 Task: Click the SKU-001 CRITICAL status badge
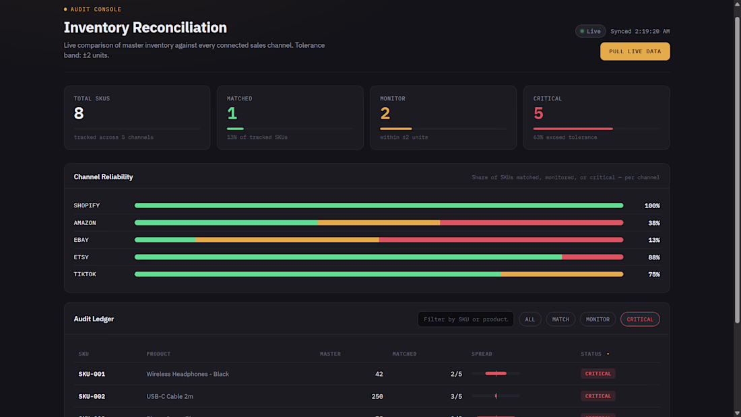coord(598,373)
